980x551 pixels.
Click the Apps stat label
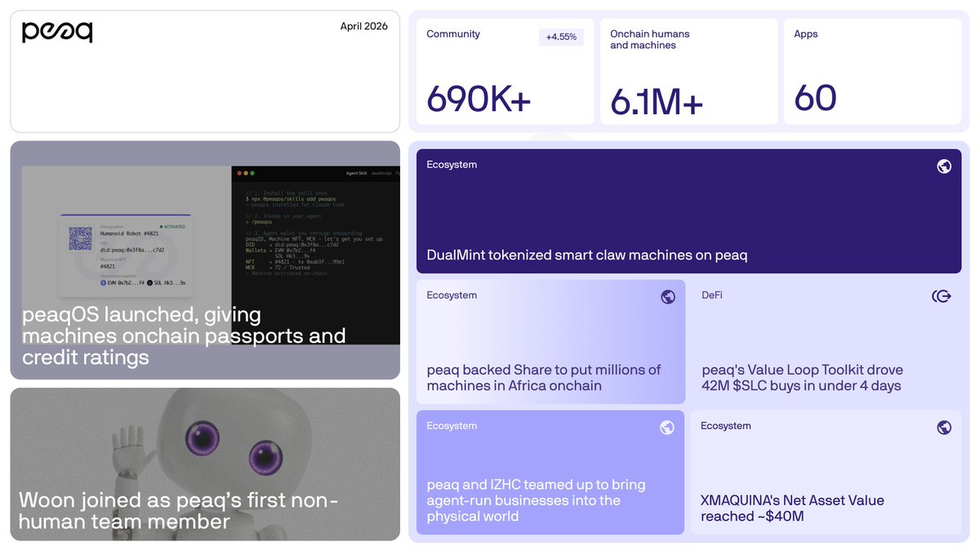coord(806,34)
